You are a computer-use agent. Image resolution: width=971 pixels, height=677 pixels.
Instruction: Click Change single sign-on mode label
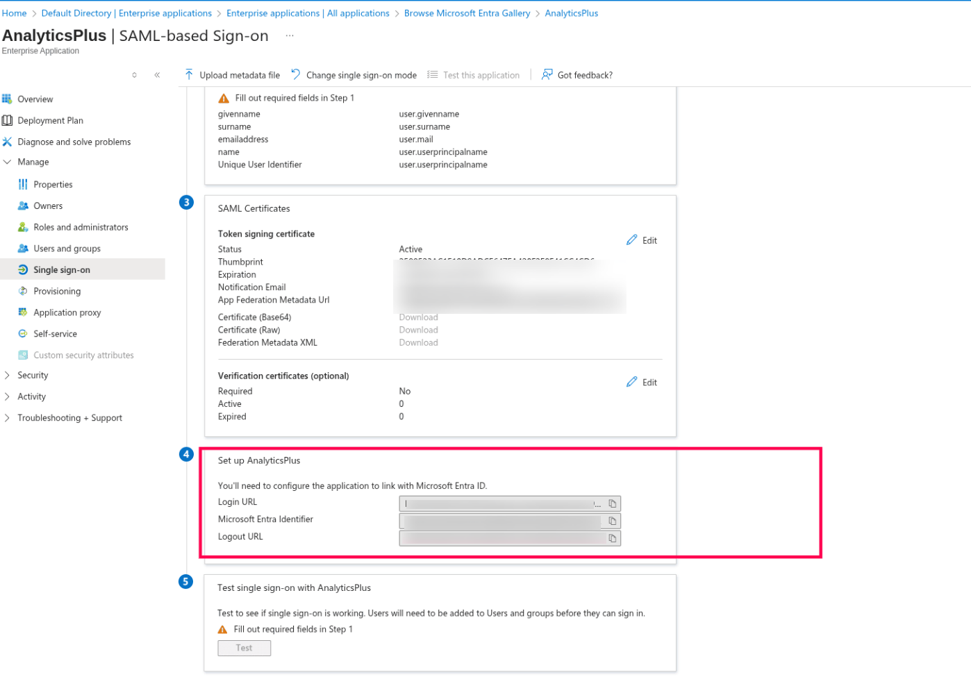[361, 75]
